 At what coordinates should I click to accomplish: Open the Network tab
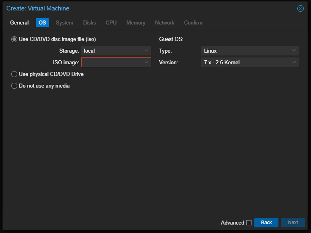click(x=165, y=22)
